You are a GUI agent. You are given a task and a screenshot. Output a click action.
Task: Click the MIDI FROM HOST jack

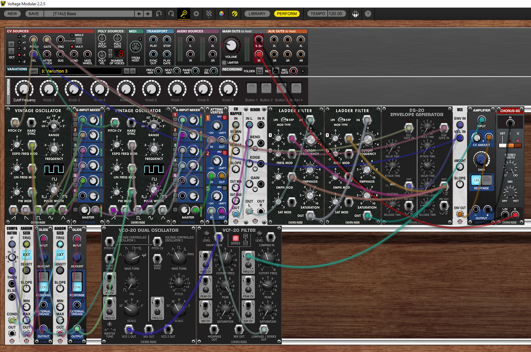coord(135,47)
